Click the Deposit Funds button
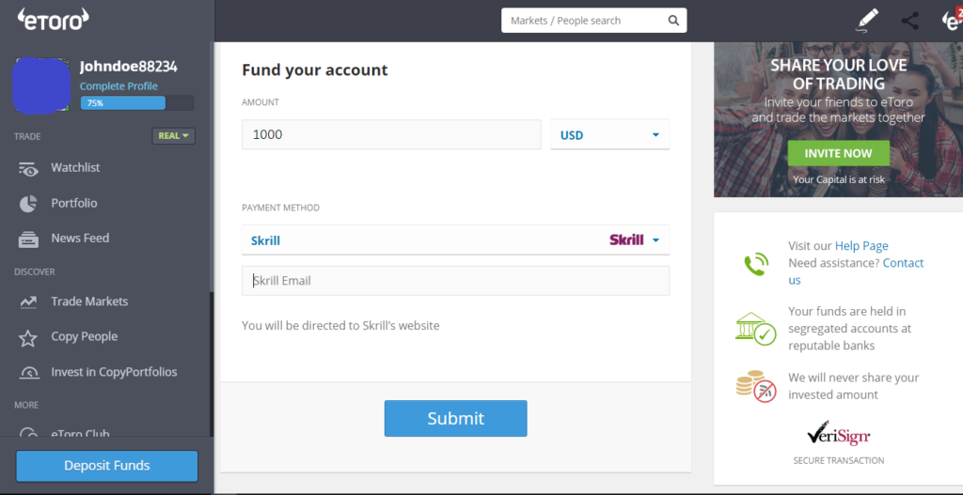Screen dimensions: 963x495 click(107, 466)
